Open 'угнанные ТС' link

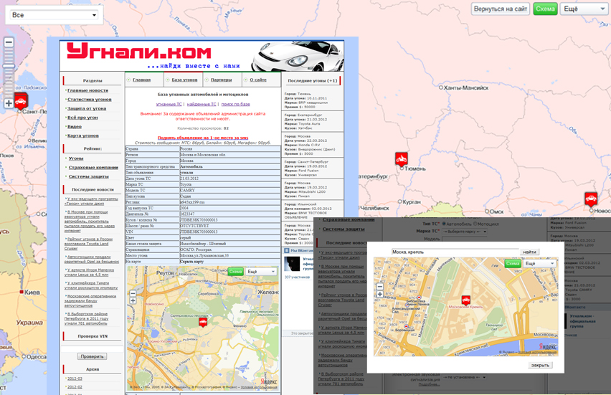pos(169,105)
